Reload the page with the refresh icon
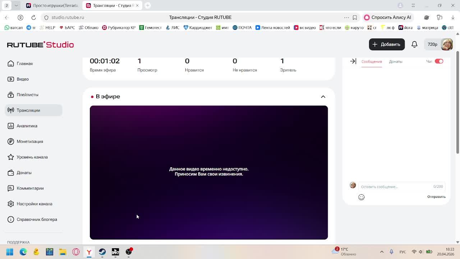 (x=33, y=17)
